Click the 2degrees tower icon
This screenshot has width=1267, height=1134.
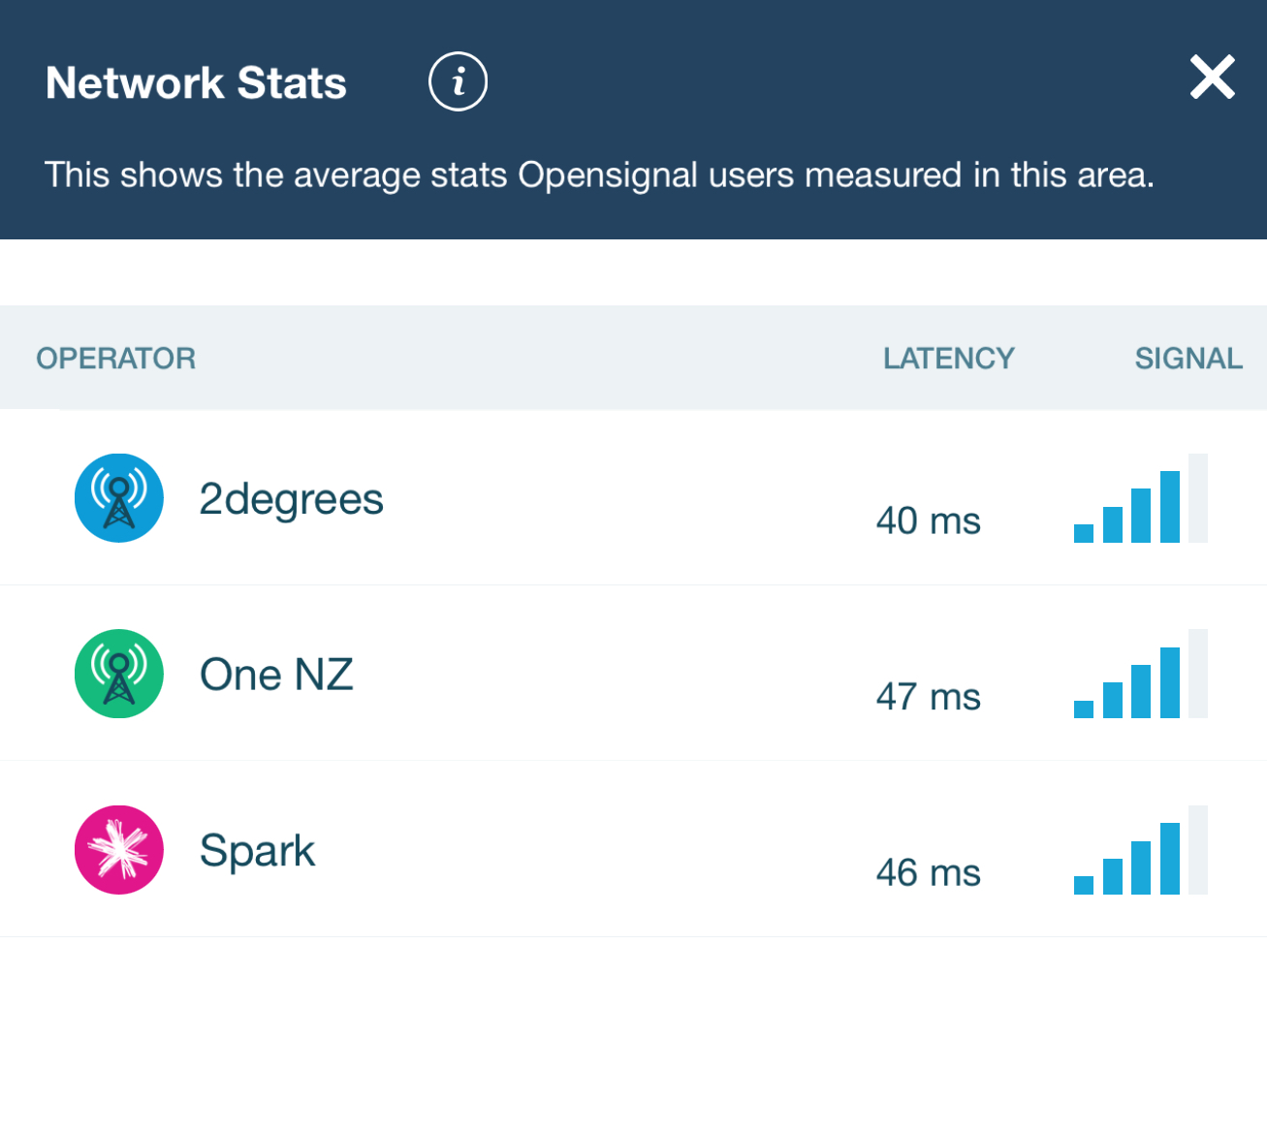tap(119, 498)
